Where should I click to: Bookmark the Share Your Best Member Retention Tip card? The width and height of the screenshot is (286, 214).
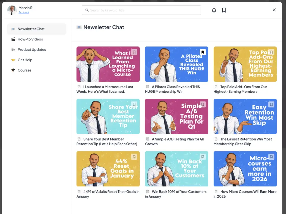coord(134,104)
